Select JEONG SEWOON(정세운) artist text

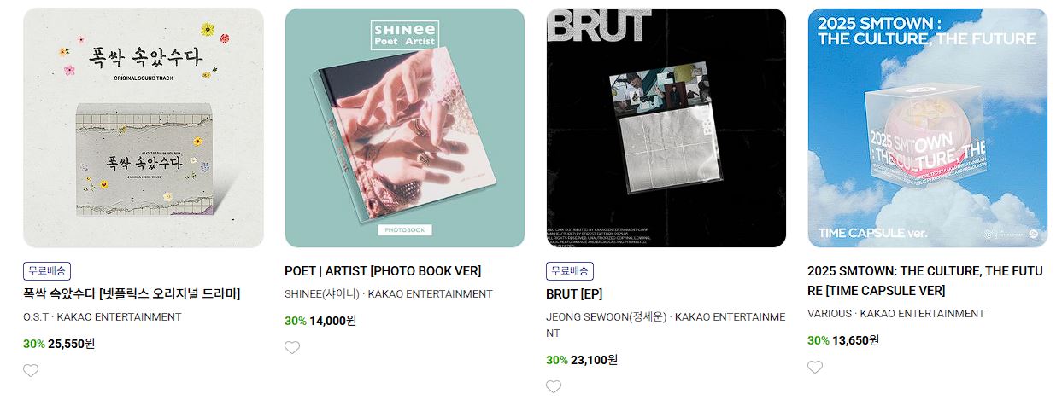(x=607, y=317)
